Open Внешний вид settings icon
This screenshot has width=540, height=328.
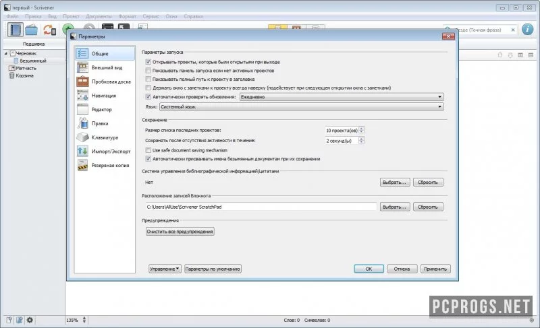[x=82, y=67]
